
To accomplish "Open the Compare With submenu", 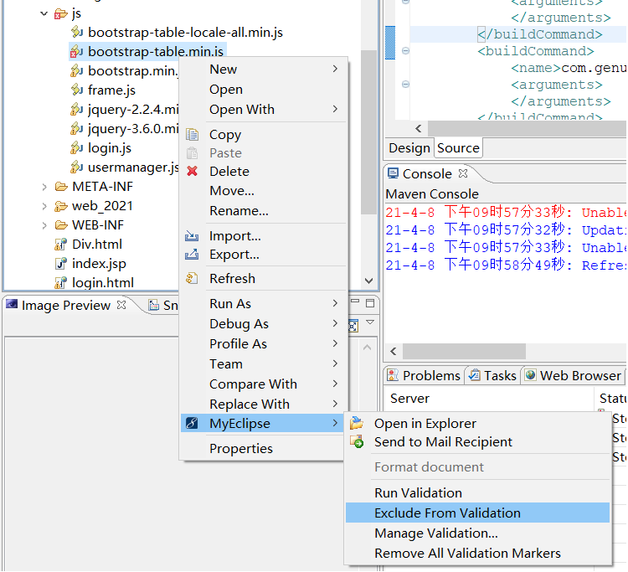I will [x=265, y=384].
